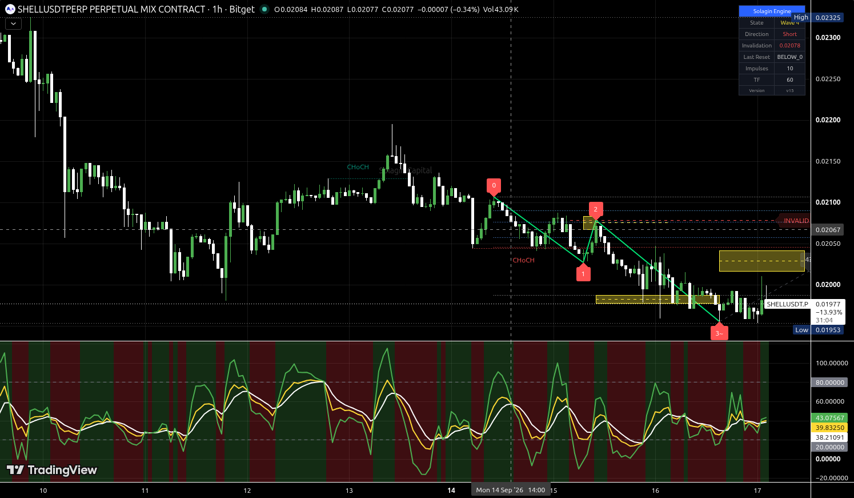854x498 pixels.
Task: Click the white 38.21091 indicator value
Action: click(x=829, y=437)
